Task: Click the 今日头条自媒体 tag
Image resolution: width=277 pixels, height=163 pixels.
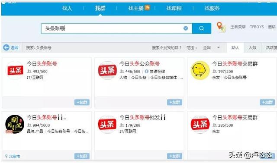Action: tap(164, 78)
